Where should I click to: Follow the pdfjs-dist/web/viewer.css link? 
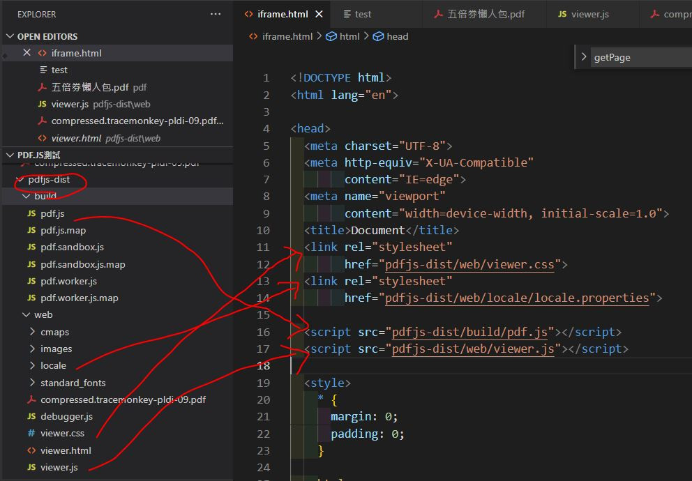pos(469,264)
